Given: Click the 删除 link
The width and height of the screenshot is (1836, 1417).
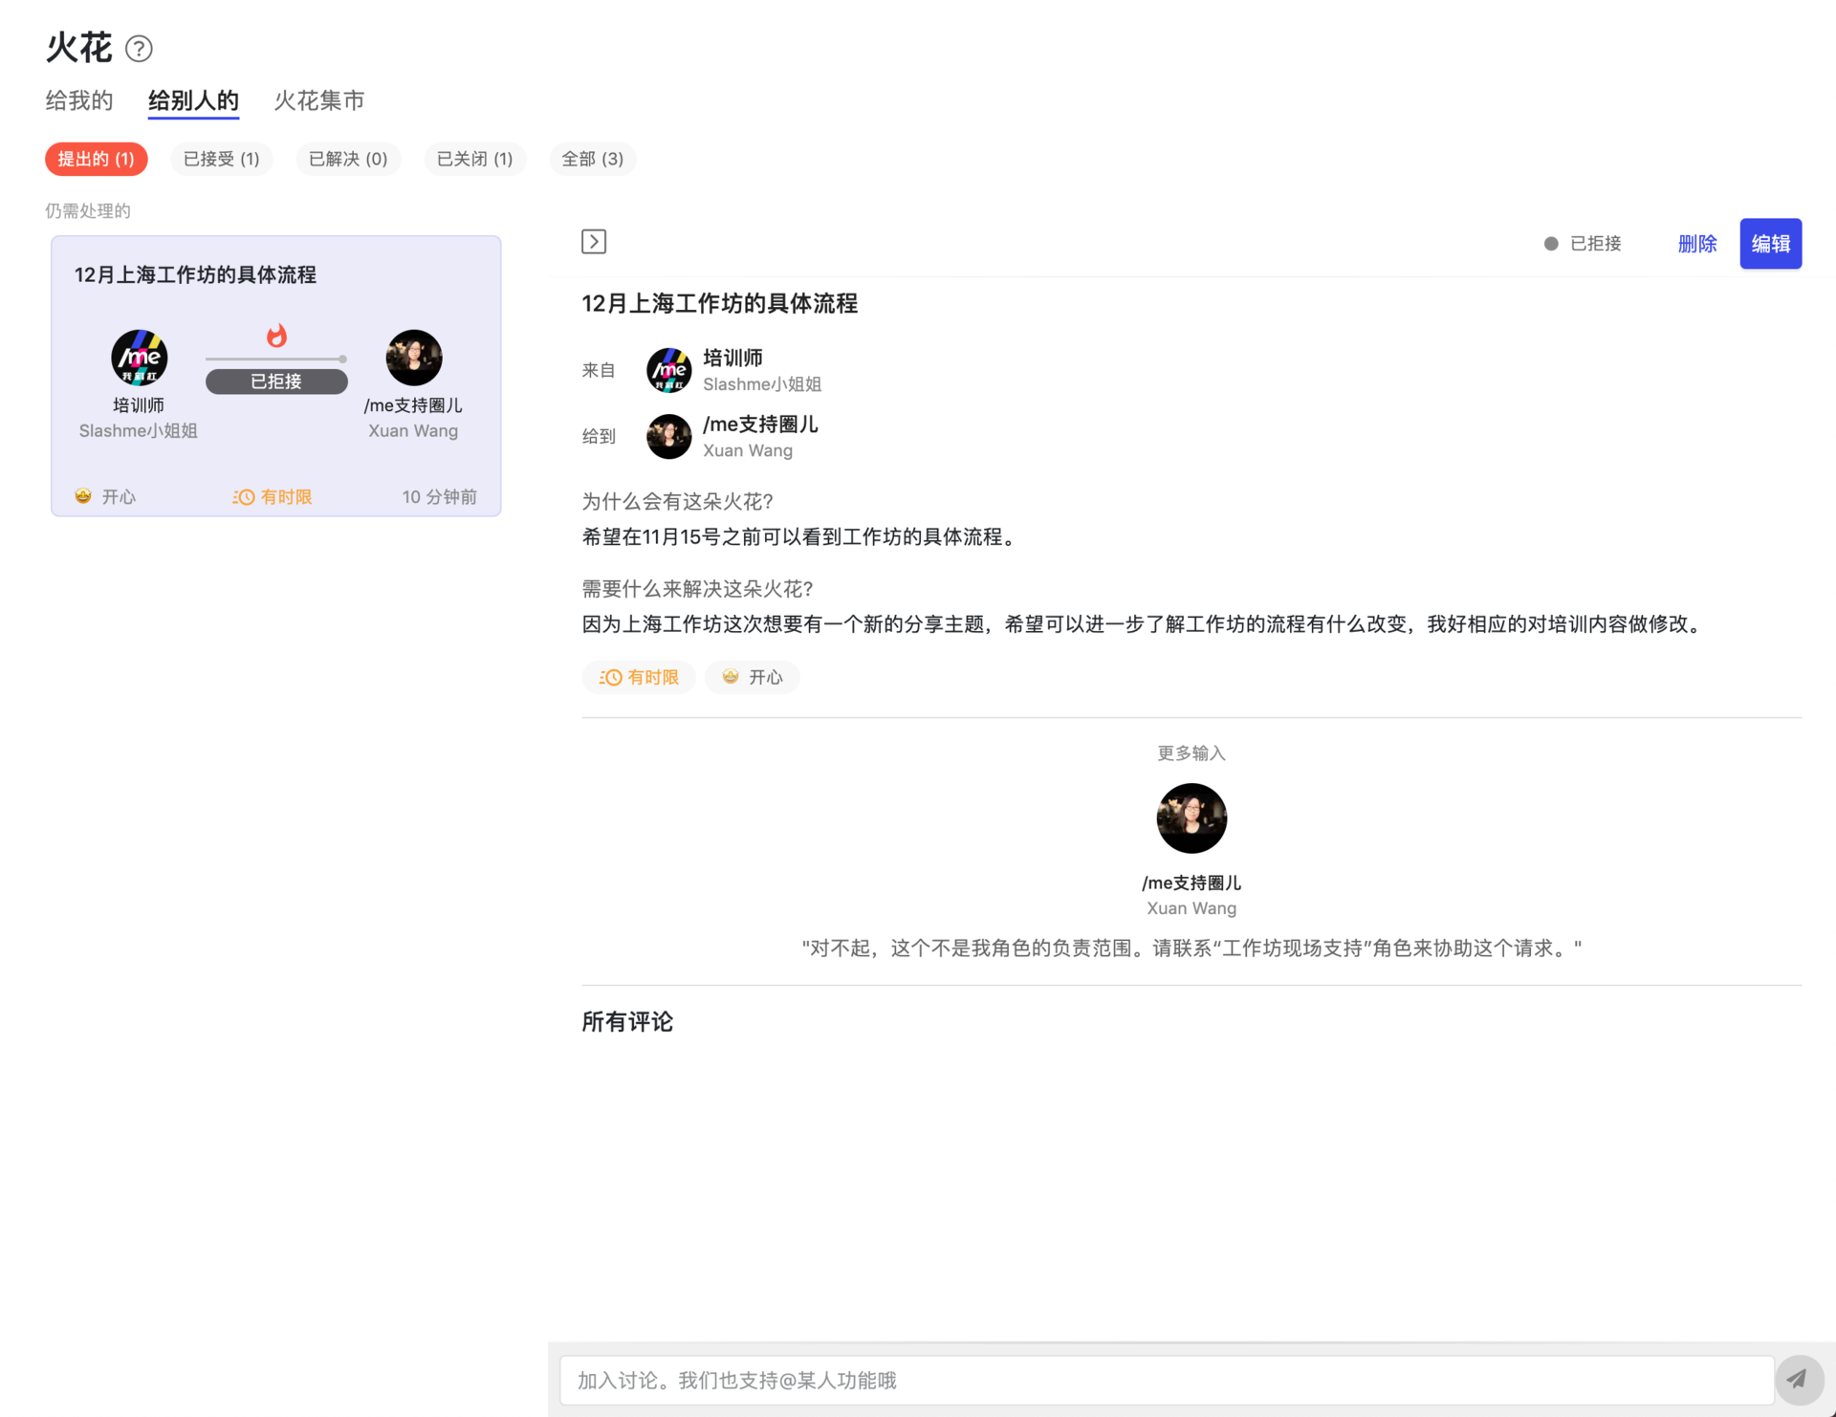Looking at the screenshot, I should (x=1697, y=244).
